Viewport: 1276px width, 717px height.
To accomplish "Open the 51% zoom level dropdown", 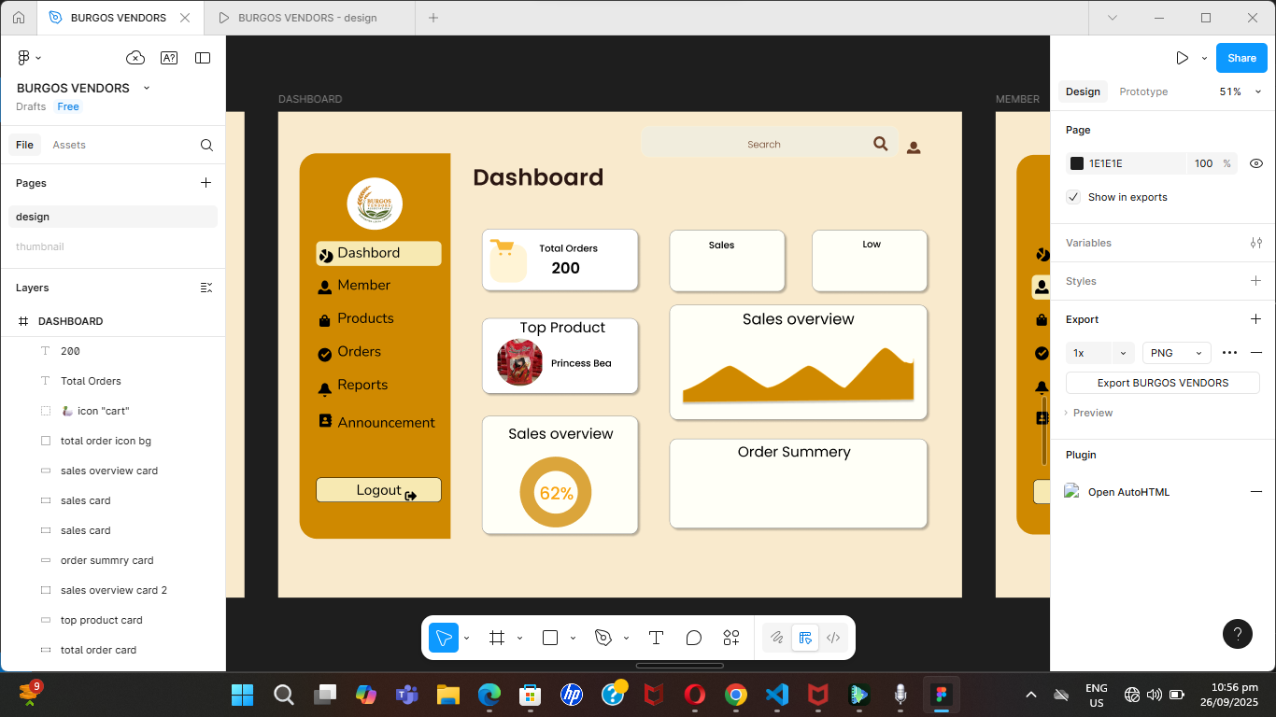I will pos(1240,91).
